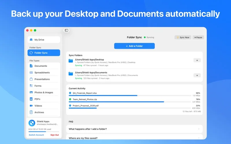Open Documents file type
This screenshot has height=144, width=231.
point(44,66)
